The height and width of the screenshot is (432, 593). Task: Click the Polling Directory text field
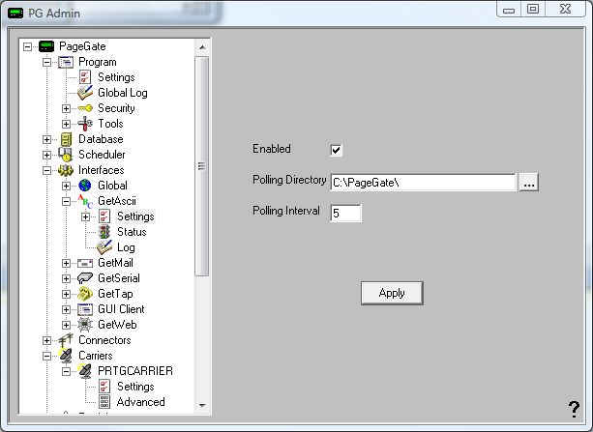click(423, 183)
